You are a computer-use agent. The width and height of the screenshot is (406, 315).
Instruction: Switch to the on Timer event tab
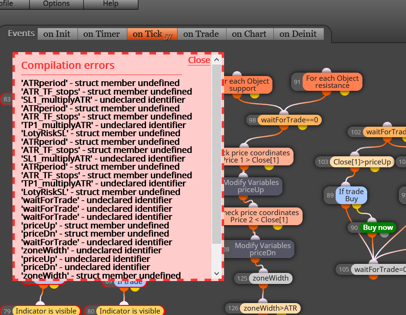102,34
